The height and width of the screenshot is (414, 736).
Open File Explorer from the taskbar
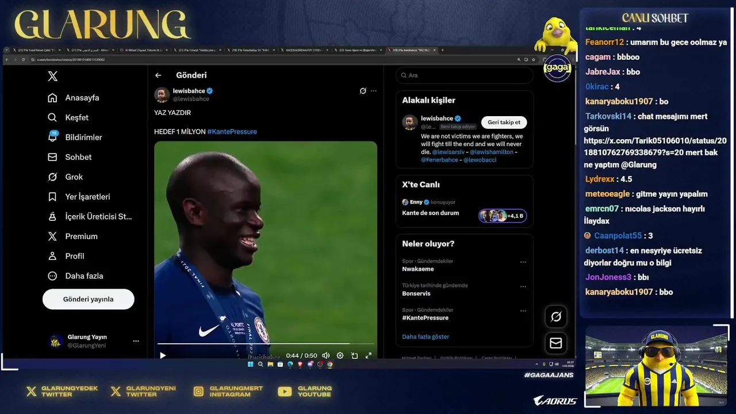[270, 364]
